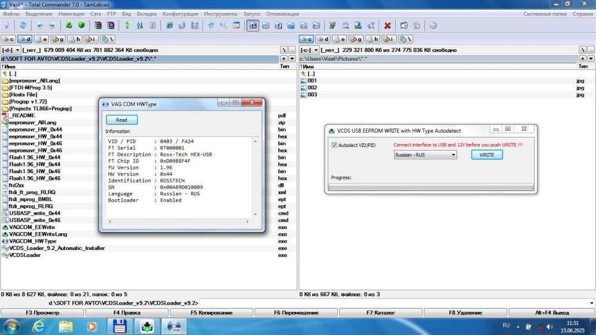Open the Инструменты menu
This screenshot has width=596, height=335.
coord(221,14)
